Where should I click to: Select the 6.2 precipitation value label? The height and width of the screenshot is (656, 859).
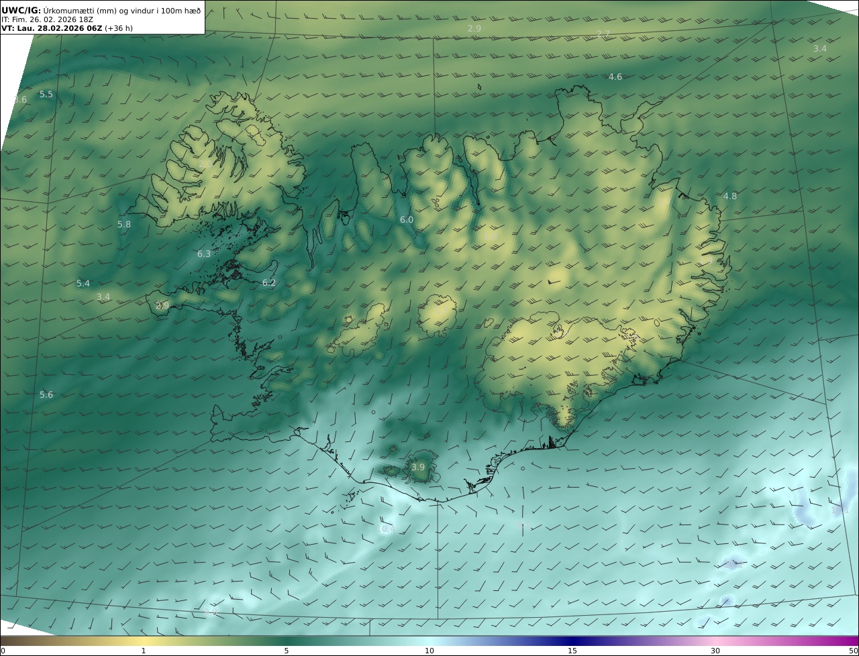click(269, 283)
